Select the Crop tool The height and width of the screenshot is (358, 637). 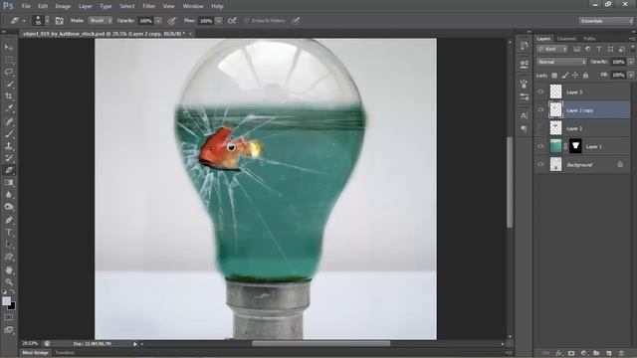(9, 96)
